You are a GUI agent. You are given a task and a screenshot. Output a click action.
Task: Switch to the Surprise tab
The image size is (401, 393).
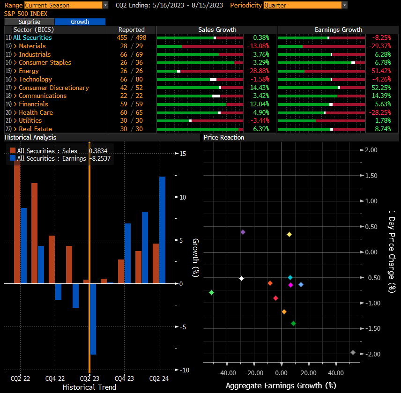coord(29,22)
